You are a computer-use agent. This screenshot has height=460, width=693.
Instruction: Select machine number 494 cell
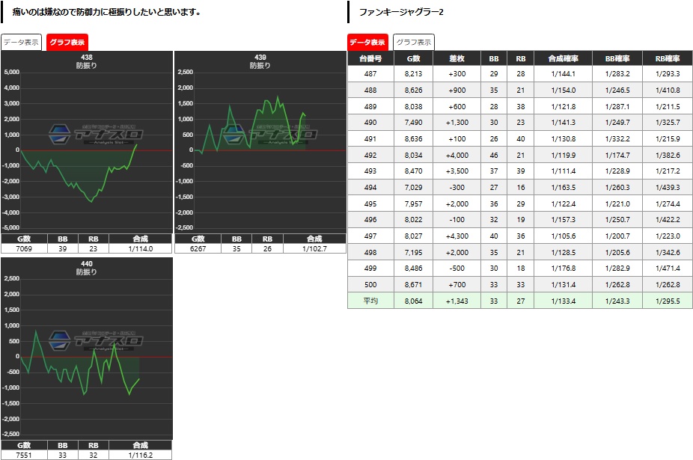click(370, 187)
